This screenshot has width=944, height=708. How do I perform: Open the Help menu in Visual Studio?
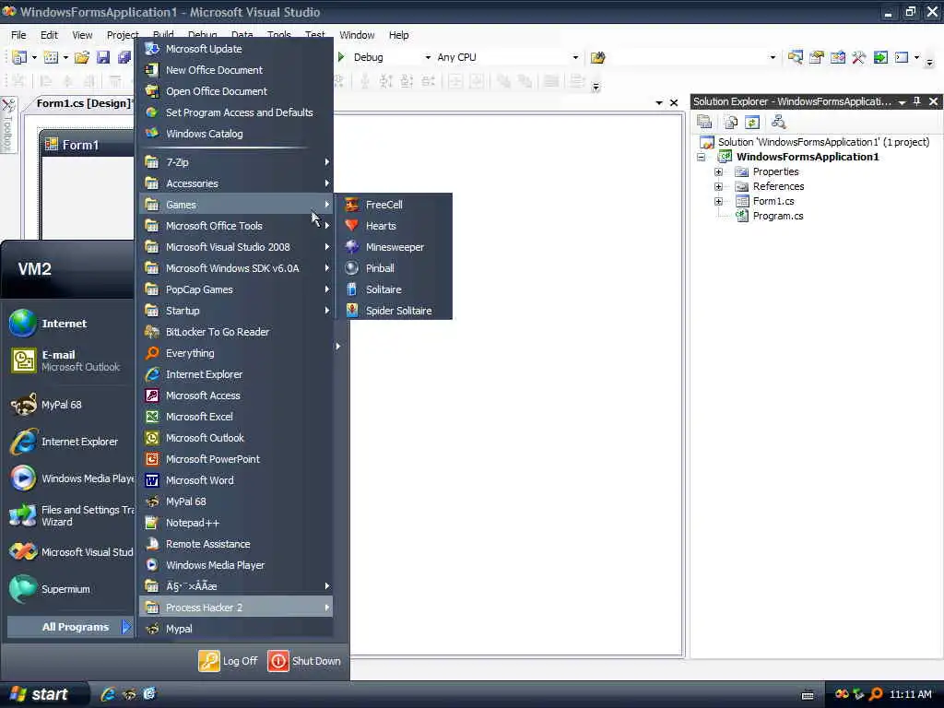pos(398,35)
